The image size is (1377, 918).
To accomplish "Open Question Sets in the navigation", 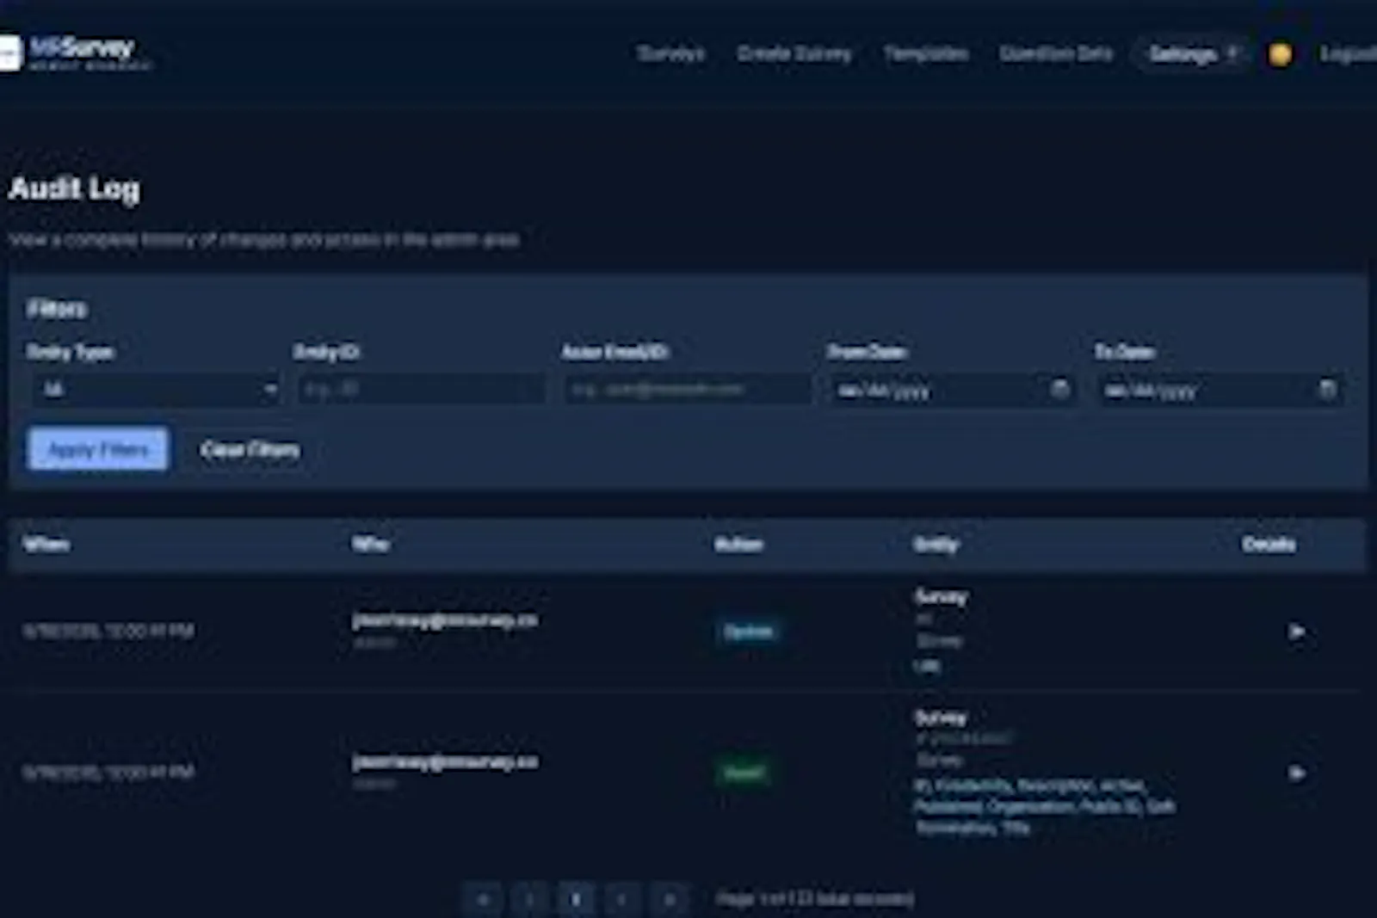I will (1056, 53).
